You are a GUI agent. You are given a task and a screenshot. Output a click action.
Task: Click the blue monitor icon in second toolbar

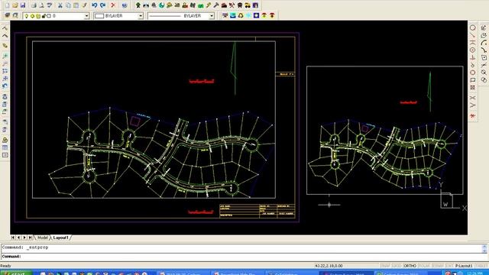(x=232, y=15)
